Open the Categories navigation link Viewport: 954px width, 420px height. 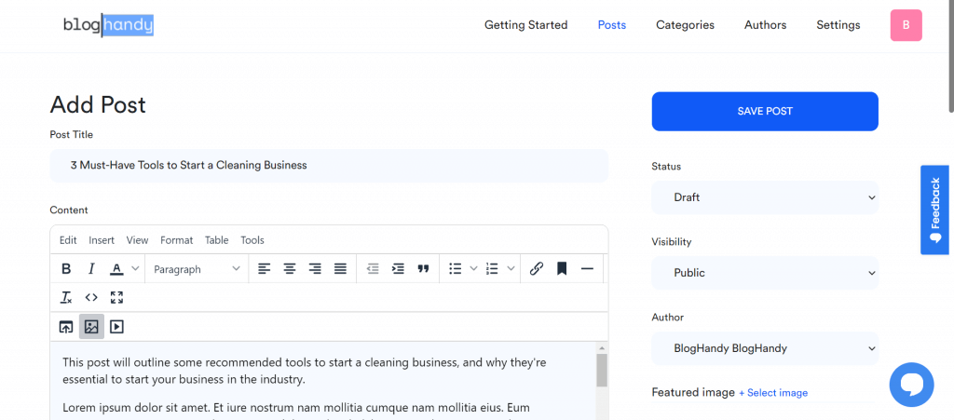click(685, 25)
